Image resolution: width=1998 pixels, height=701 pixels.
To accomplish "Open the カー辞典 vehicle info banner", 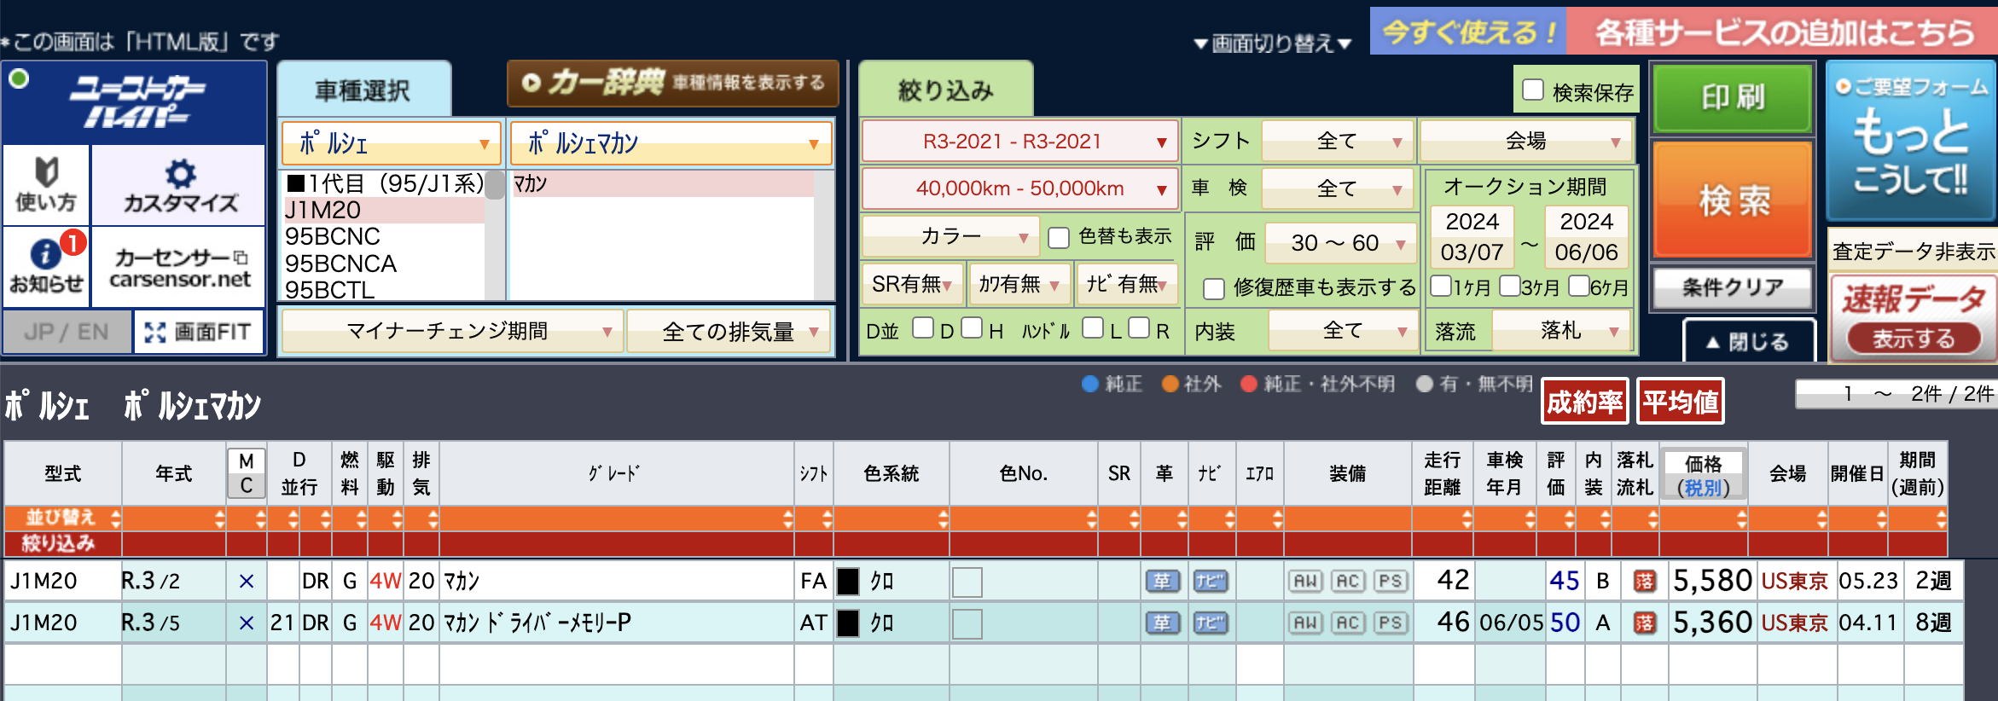I will (672, 83).
